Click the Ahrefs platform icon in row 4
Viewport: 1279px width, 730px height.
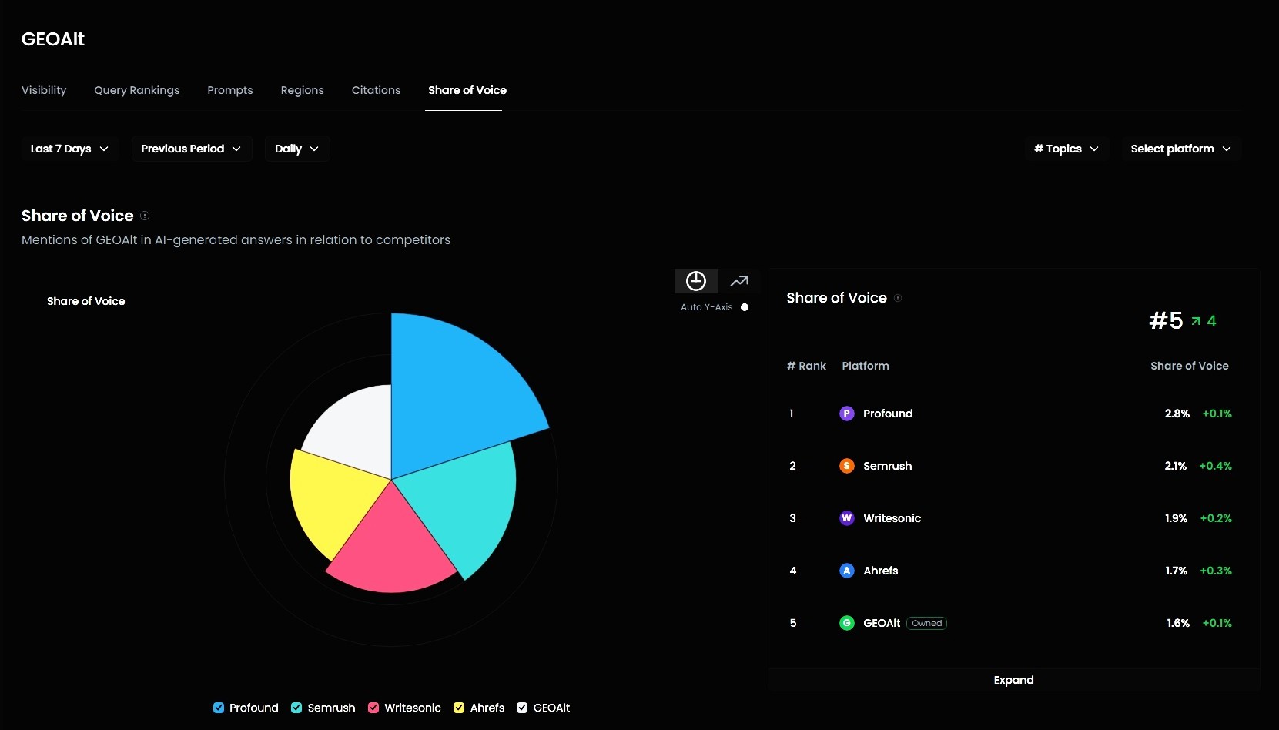tap(847, 571)
